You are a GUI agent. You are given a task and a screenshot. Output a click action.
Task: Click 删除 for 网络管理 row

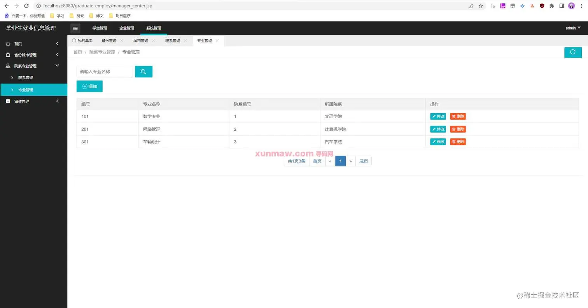pos(458,129)
